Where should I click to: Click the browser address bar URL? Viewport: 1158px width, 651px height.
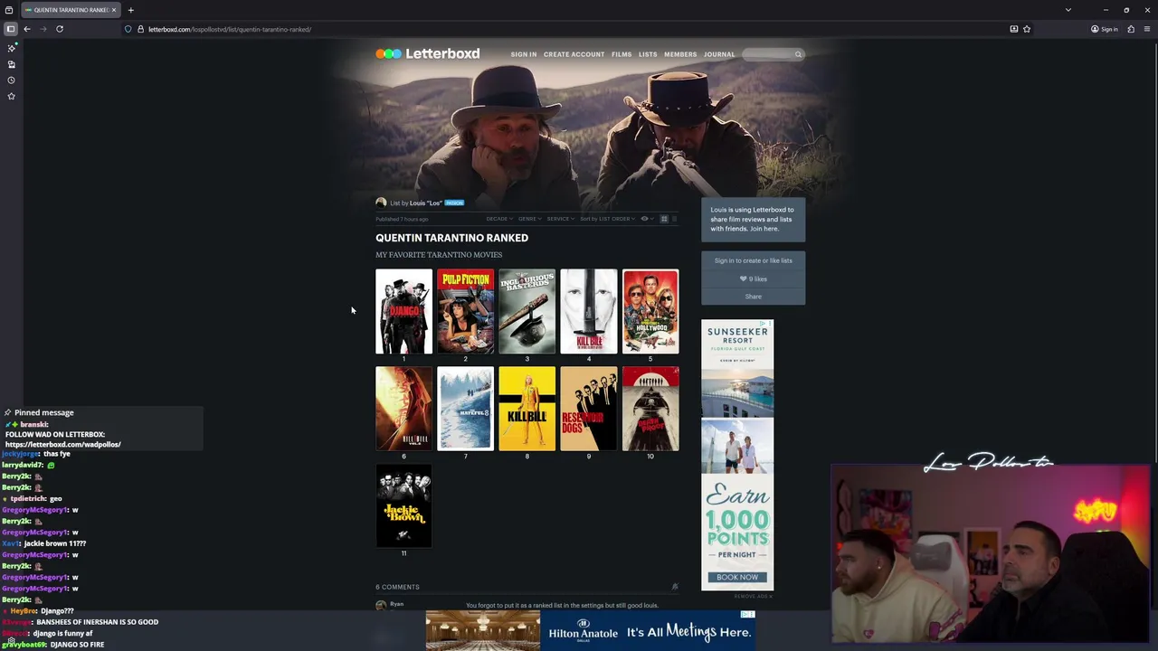click(x=230, y=29)
